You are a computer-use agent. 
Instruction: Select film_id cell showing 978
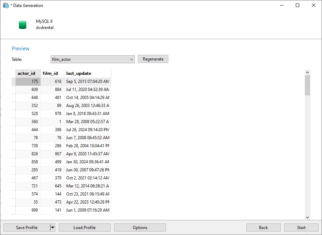pos(52,114)
